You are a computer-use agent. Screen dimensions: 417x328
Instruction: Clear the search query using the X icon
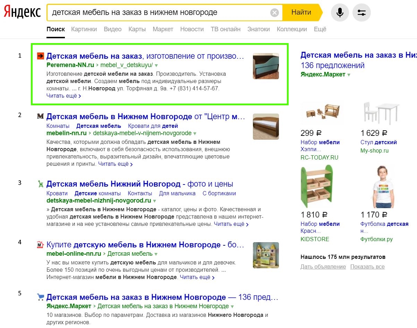tap(274, 12)
